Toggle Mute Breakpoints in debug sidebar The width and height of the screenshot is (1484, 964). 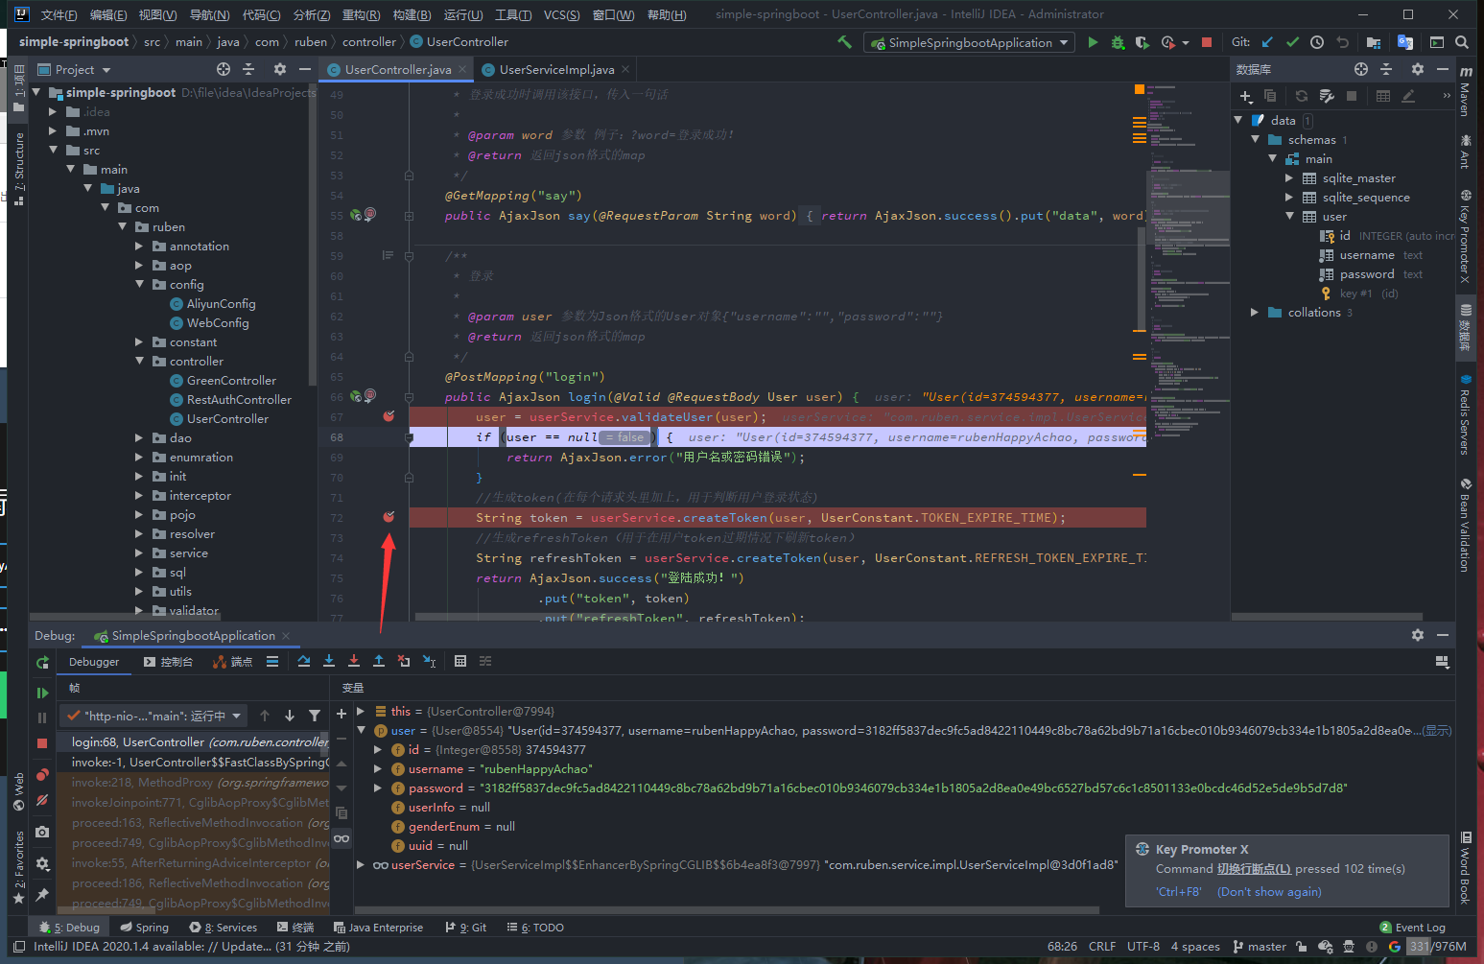(x=42, y=800)
